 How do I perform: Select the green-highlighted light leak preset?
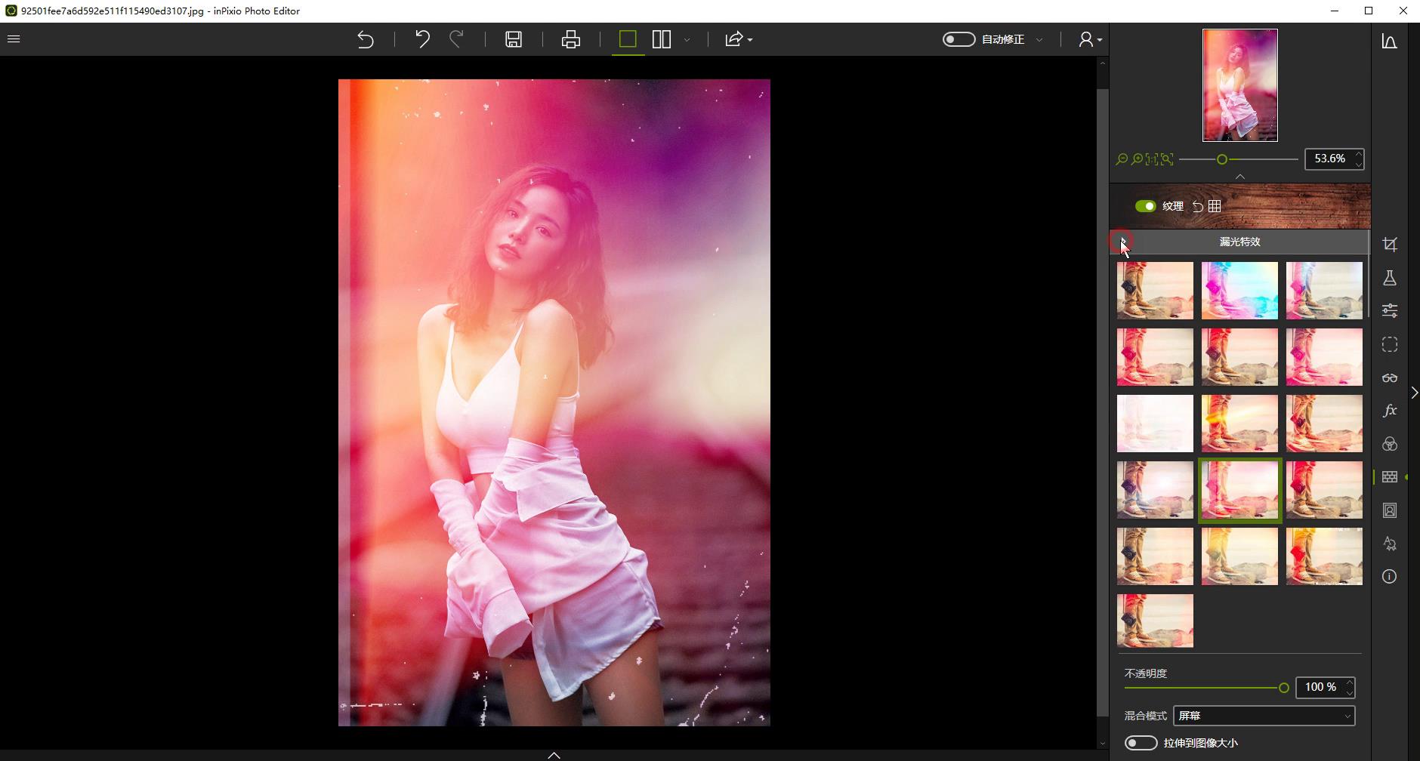pos(1240,490)
